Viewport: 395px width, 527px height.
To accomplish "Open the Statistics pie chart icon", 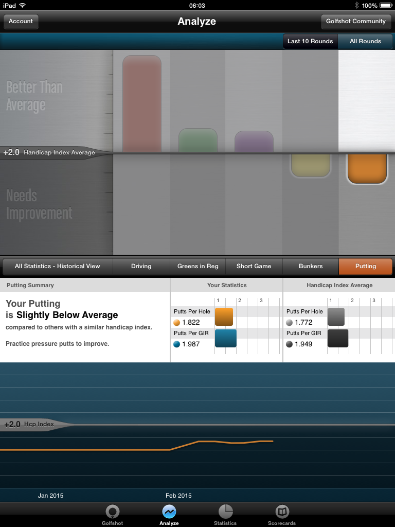I will coord(225,512).
